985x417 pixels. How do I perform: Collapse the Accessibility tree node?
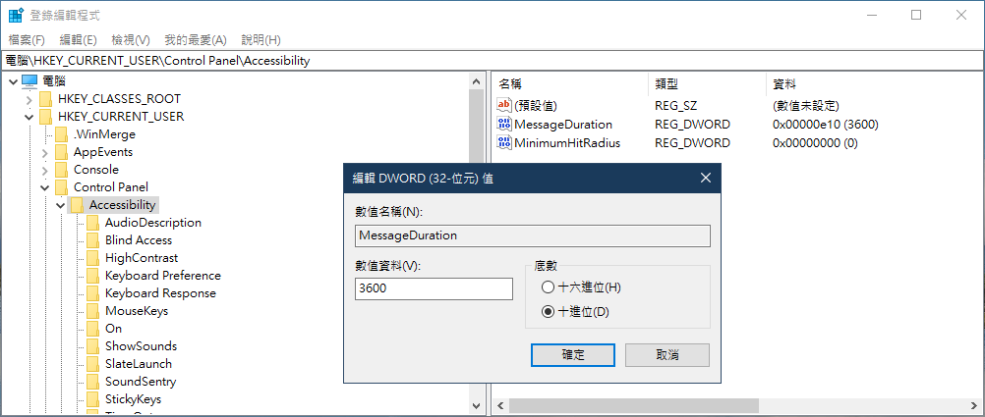[x=61, y=205]
